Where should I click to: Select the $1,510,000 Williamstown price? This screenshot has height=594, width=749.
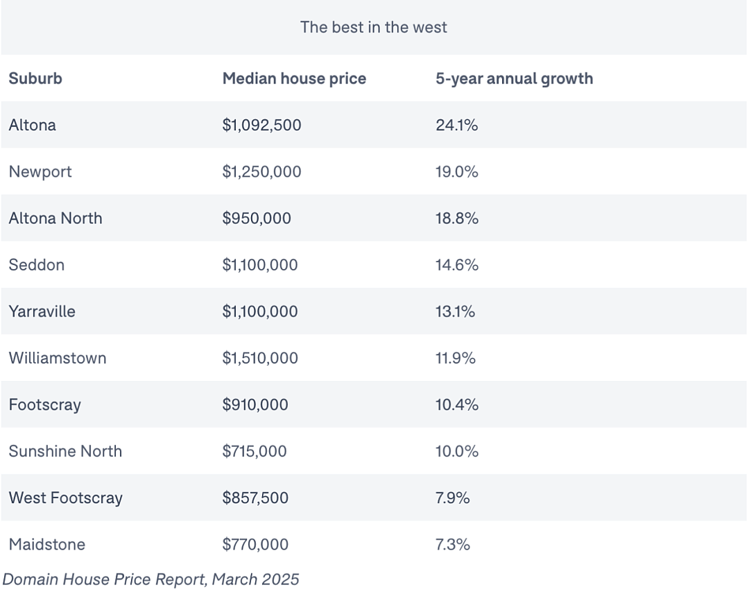tap(260, 358)
